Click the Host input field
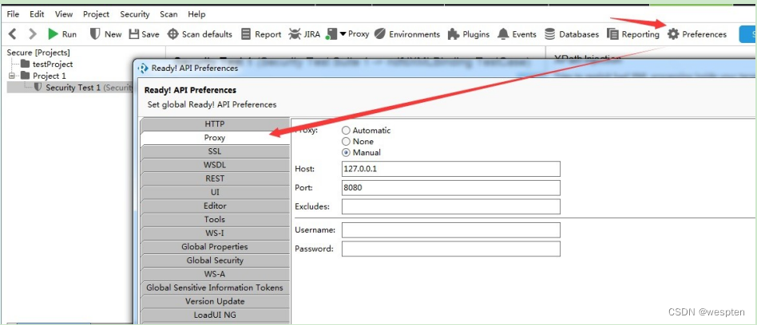Viewport: 757px width, 325px height. click(x=450, y=169)
